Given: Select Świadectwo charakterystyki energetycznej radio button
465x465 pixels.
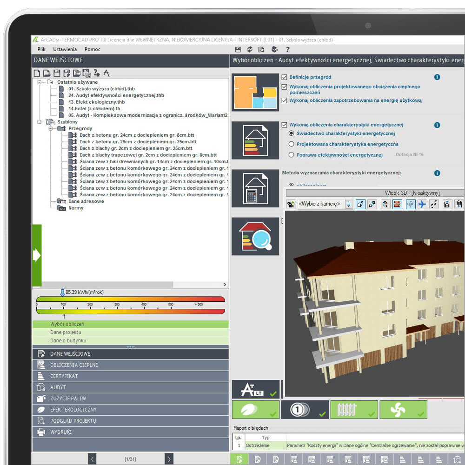Looking at the screenshot, I should click(292, 133).
